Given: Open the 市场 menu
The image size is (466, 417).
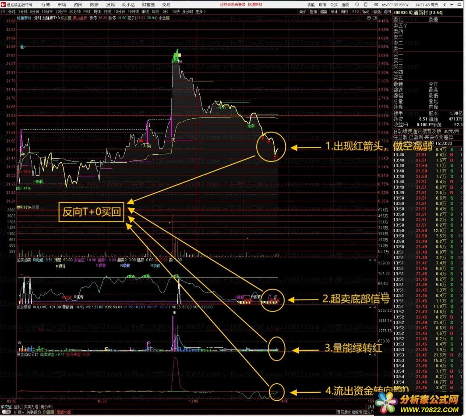Looking at the screenshot, I should (x=62, y=5).
